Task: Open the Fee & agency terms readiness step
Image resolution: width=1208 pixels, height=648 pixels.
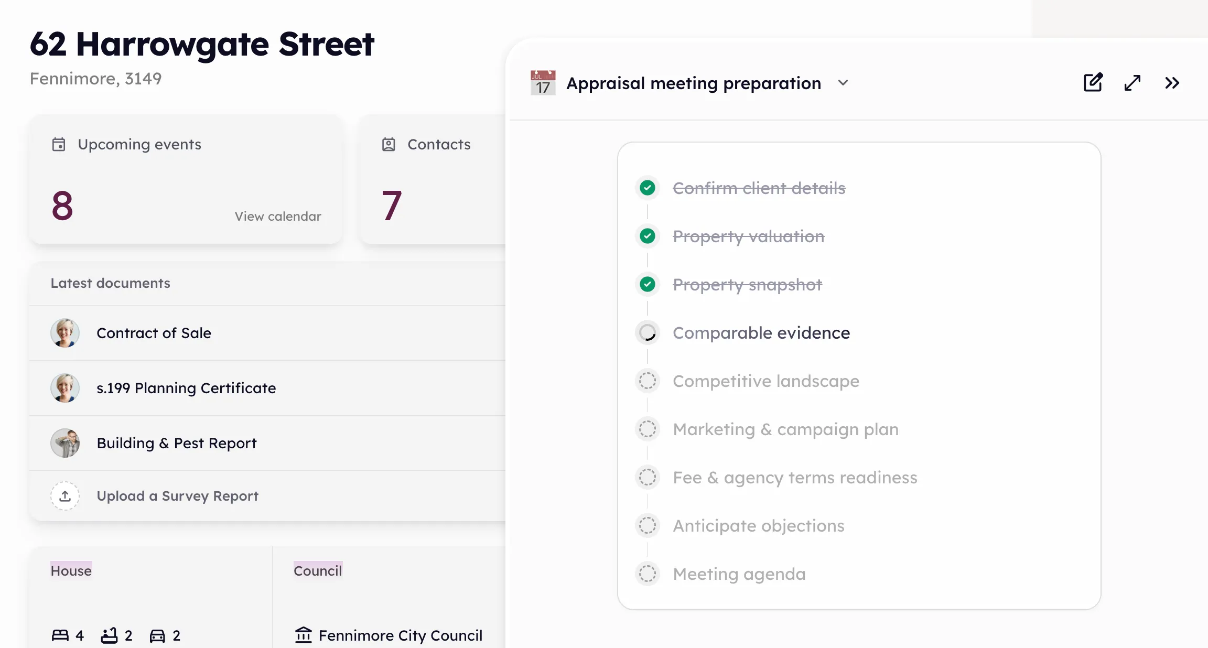Action: tap(795, 478)
